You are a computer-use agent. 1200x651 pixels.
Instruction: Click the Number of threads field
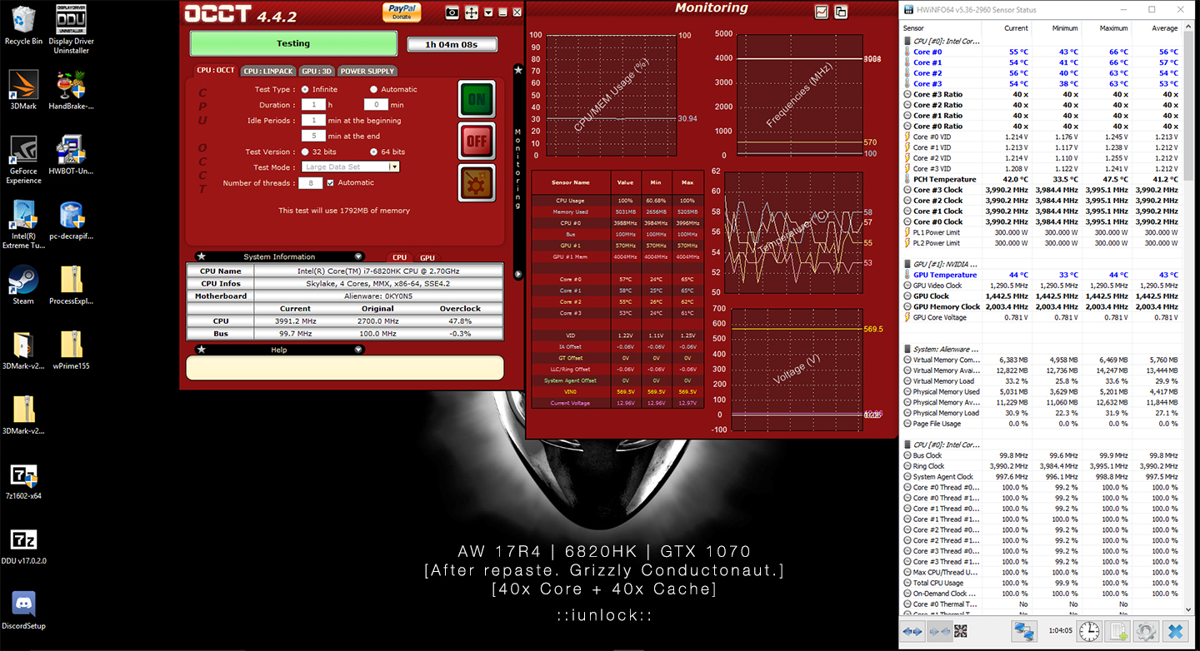[310, 183]
